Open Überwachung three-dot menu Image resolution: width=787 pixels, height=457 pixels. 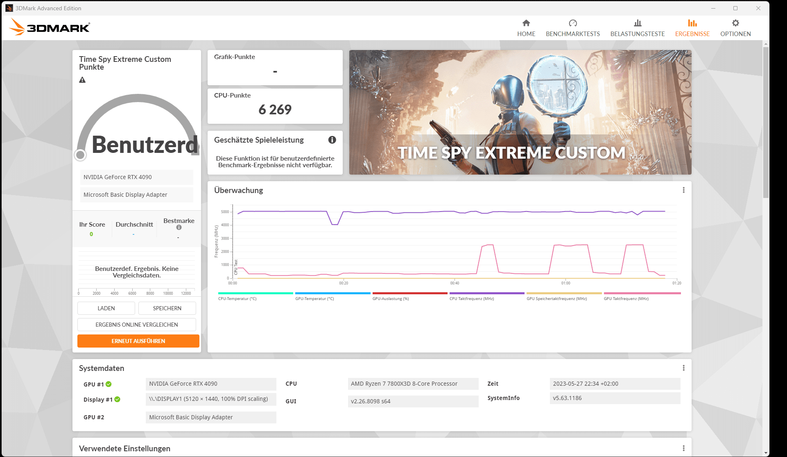683,190
